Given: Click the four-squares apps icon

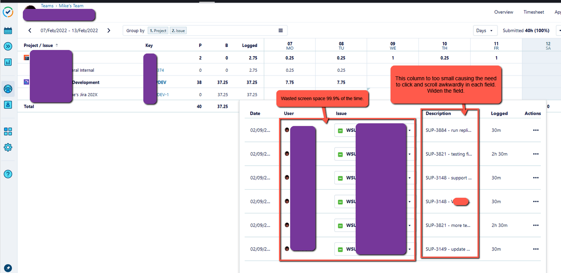Looking at the screenshot, I should (8, 131).
